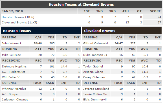Select Elvis Dummervil defense row

point(122,100)
